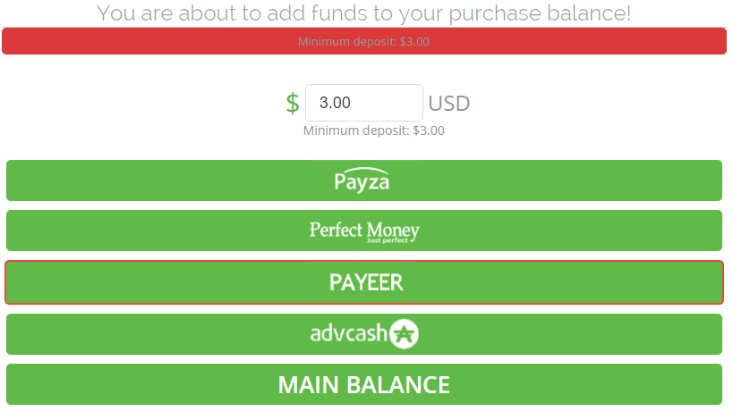733x420 pixels.
Task: Click the red Minimum deposit alert banner
Action: point(364,41)
